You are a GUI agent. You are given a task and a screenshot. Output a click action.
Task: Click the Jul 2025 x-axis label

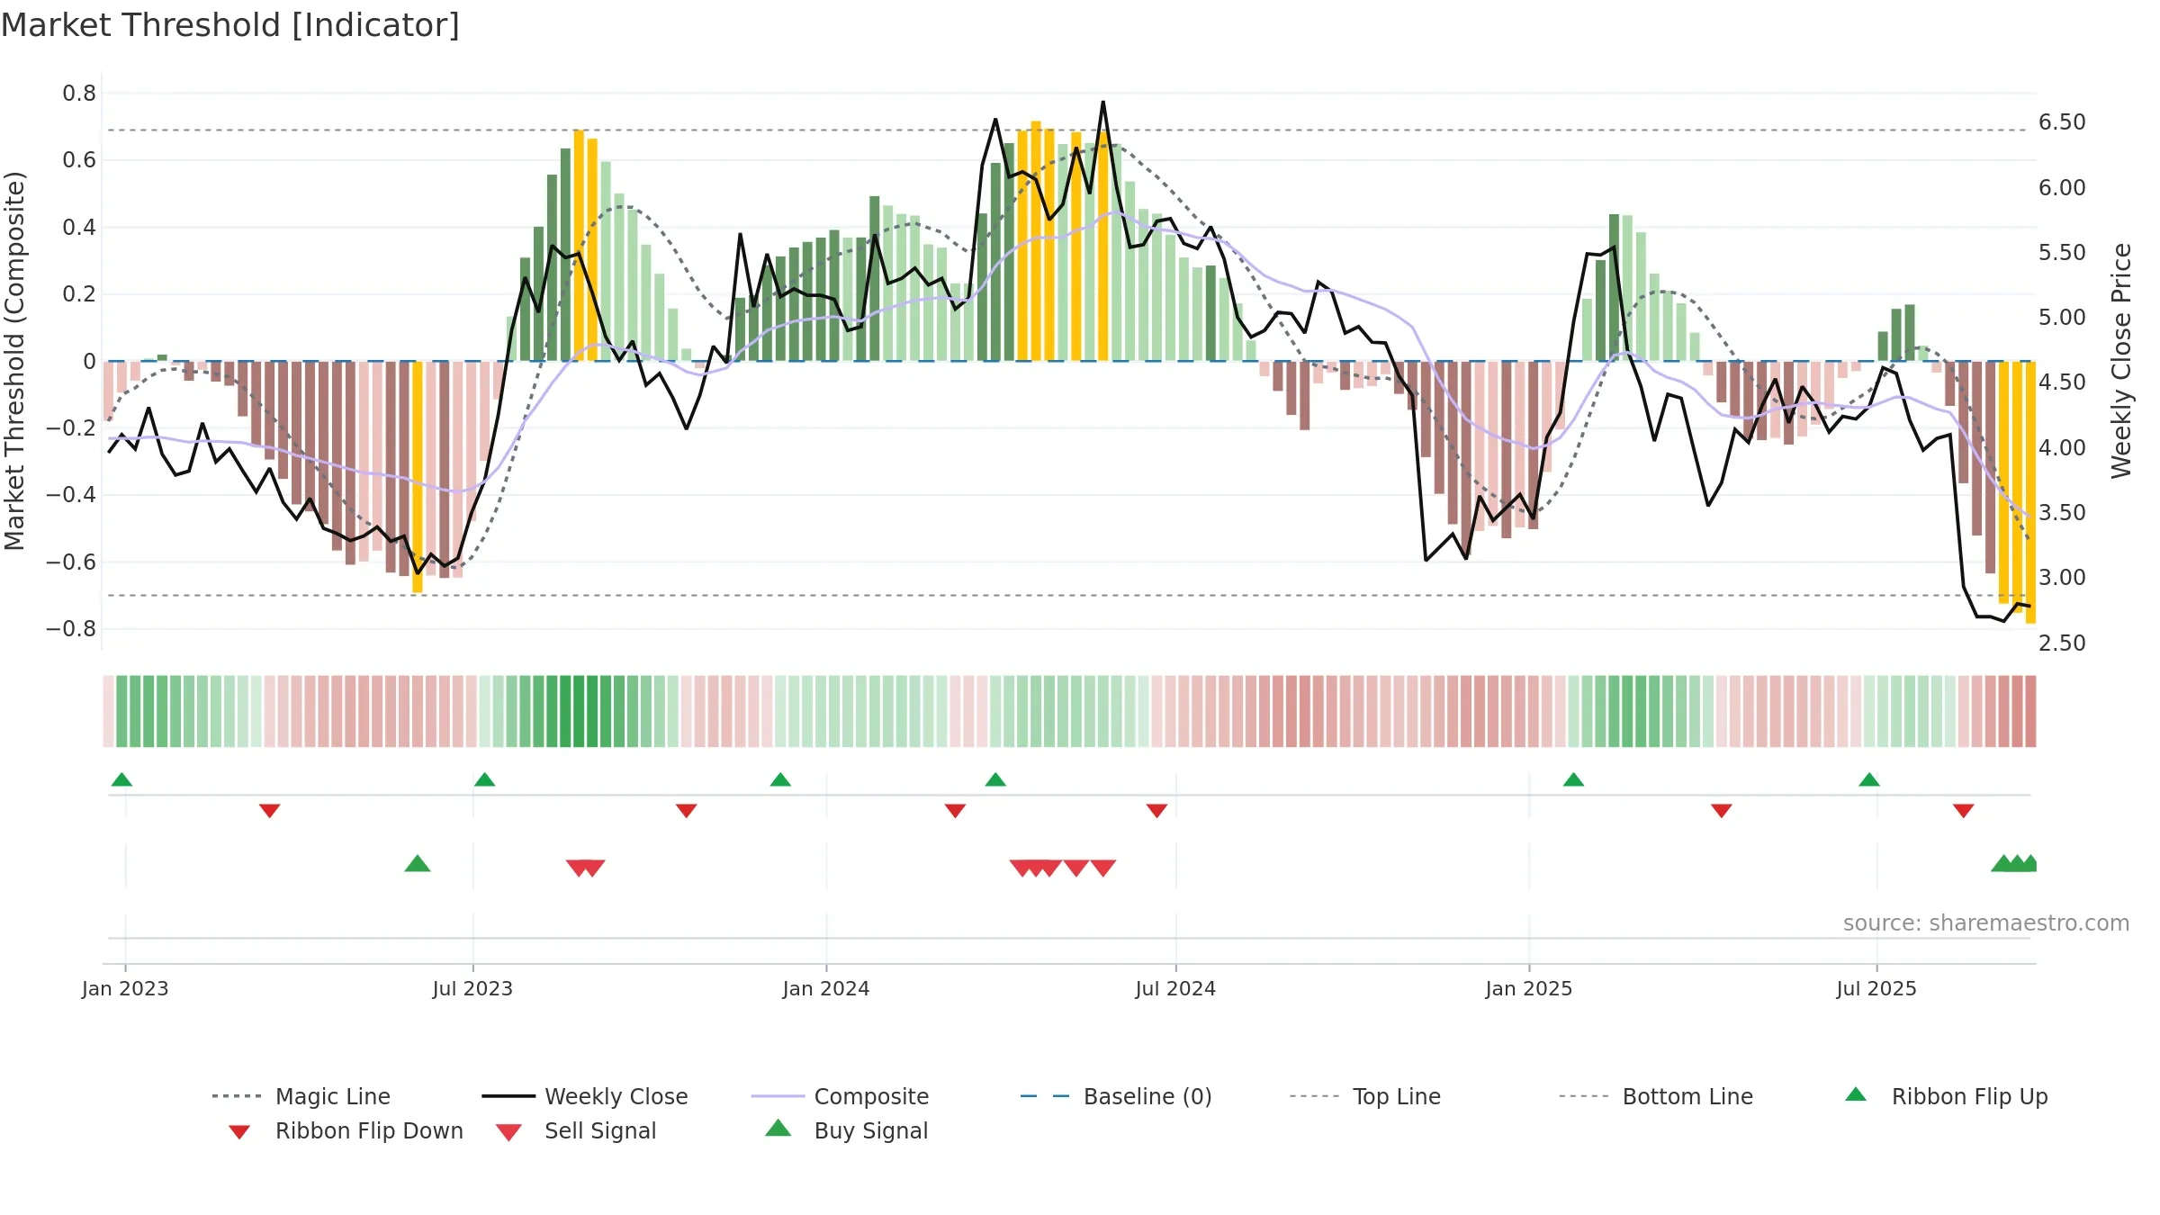[1876, 989]
